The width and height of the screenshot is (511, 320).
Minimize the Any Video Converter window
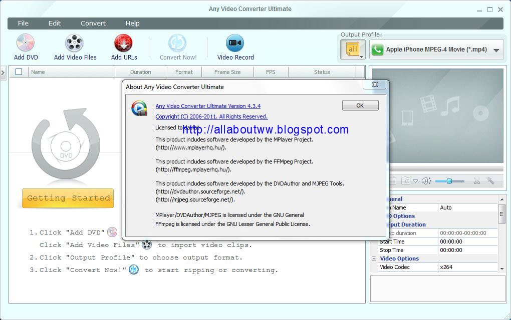tap(479, 10)
